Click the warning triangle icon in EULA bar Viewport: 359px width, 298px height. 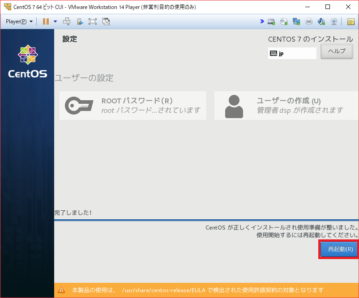pyautogui.click(x=61, y=290)
